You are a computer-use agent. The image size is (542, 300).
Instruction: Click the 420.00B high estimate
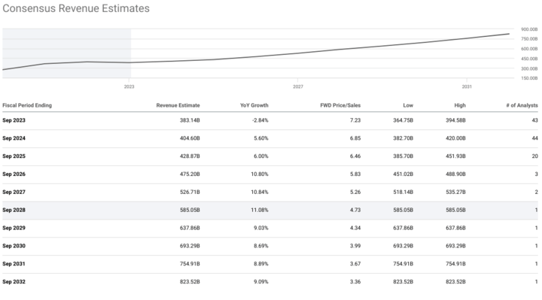[455, 138]
